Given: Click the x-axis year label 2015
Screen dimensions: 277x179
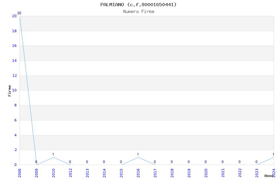Looking at the screenshot, I should click(x=121, y=173).
